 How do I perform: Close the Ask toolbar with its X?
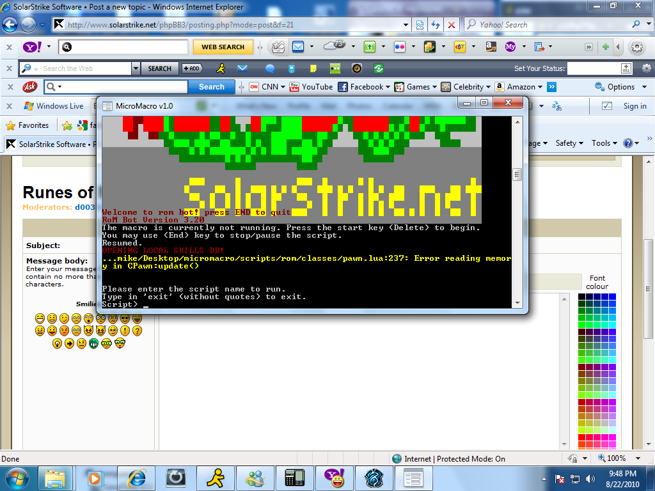10,87
